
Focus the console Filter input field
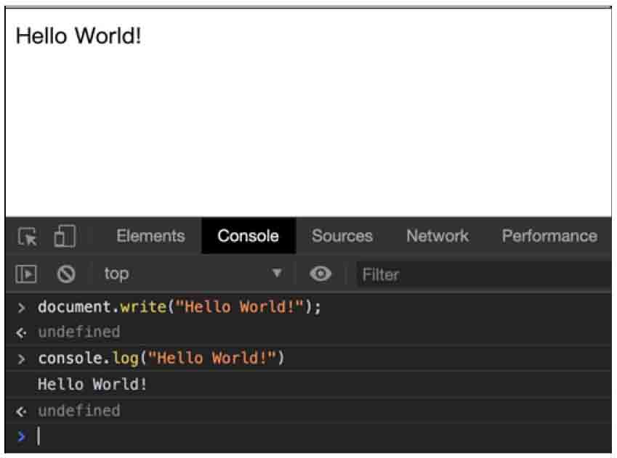point(484,274)
